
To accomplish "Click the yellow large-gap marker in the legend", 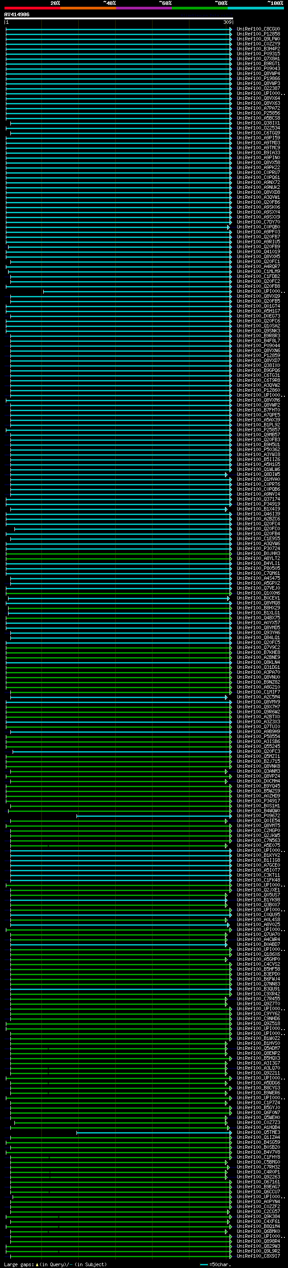I will coord(37,1264).
